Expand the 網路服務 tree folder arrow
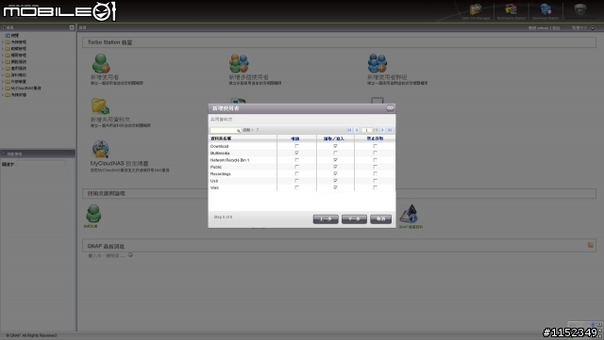This screenshot has height=340, width=604. pos(3,62)
